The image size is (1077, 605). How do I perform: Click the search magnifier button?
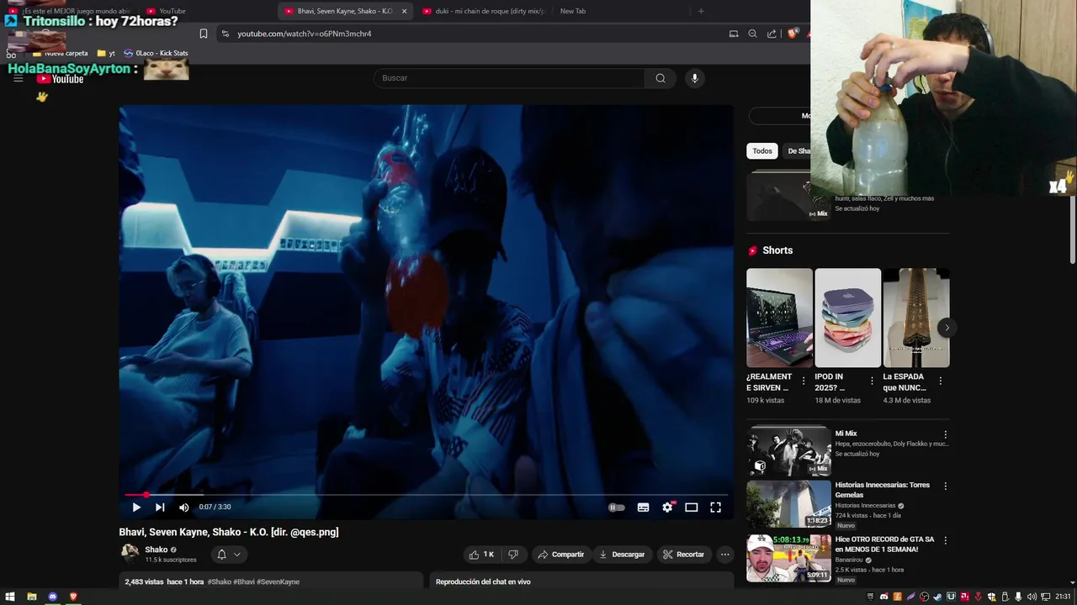pyautogui.click(x=661, y=78)
